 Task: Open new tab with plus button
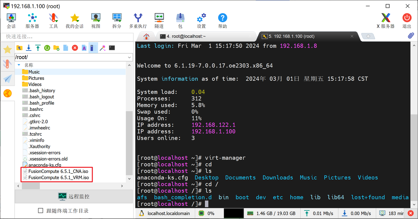368,36
